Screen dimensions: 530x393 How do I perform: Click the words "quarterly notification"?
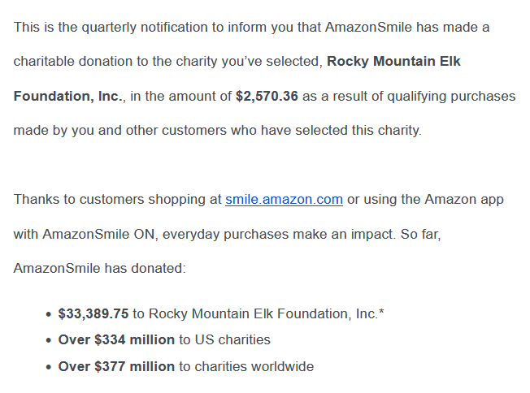point(129,27)
